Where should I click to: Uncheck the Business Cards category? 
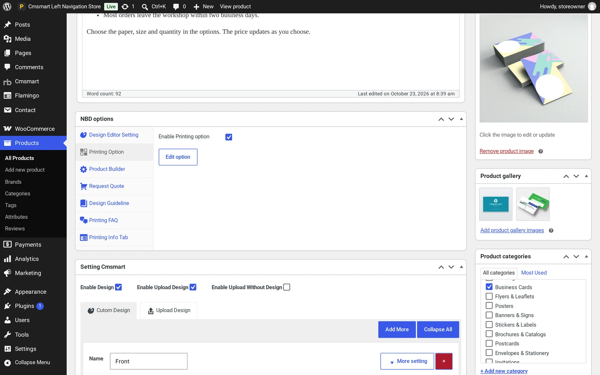pyautogui.click(x=489, y=287)
